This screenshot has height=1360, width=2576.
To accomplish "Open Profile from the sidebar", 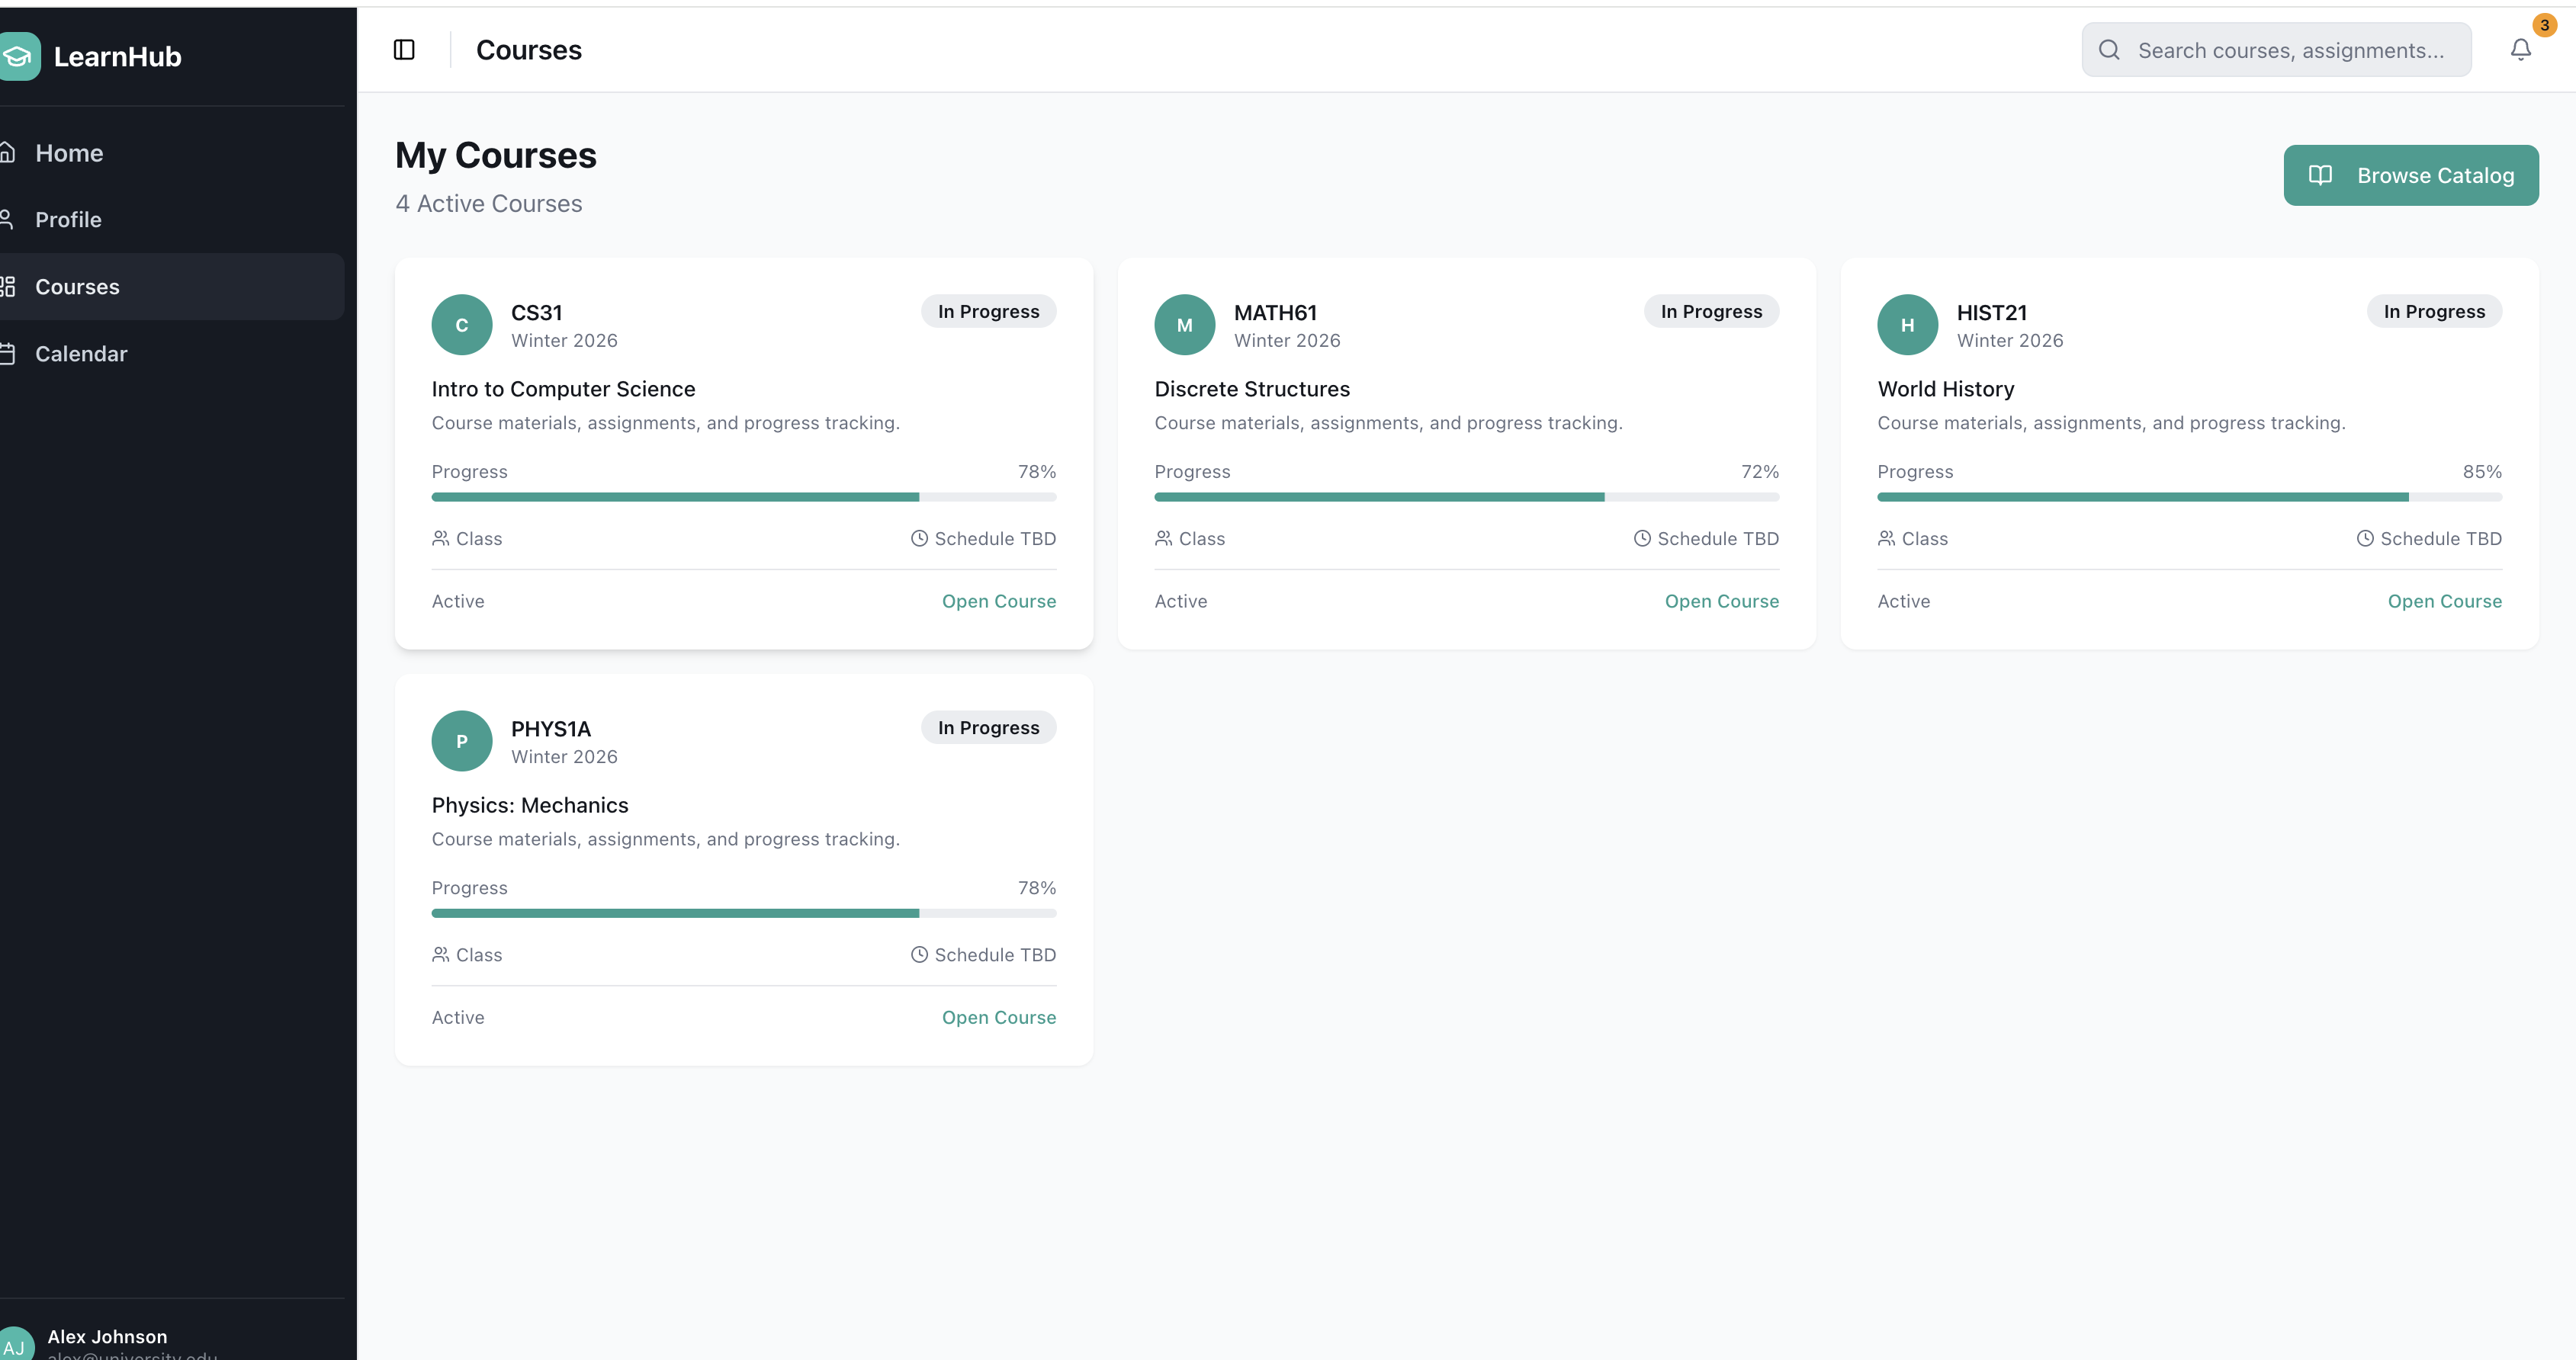I will [68, 220].
